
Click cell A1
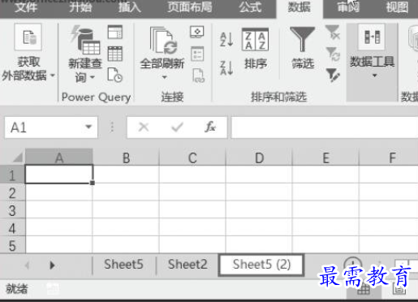pyautogui.click(x=59, y=175)
